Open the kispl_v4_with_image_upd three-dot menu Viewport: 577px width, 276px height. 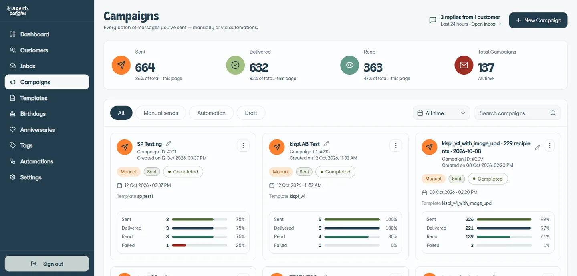(550, 146)
